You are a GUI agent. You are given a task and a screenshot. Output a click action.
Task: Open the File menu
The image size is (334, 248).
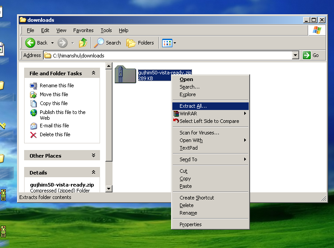(30, 30)
